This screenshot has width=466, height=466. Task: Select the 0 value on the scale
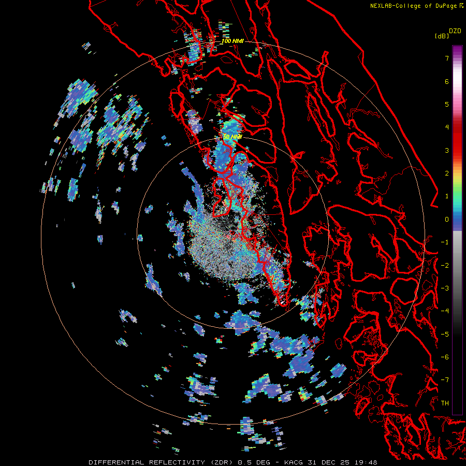click(447, 220)
